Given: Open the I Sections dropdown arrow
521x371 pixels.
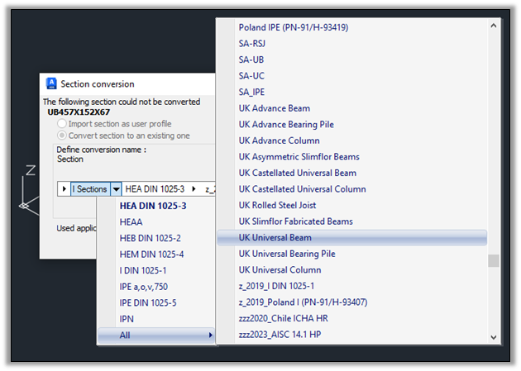Looking at the screenshot, I should (116, 189).
